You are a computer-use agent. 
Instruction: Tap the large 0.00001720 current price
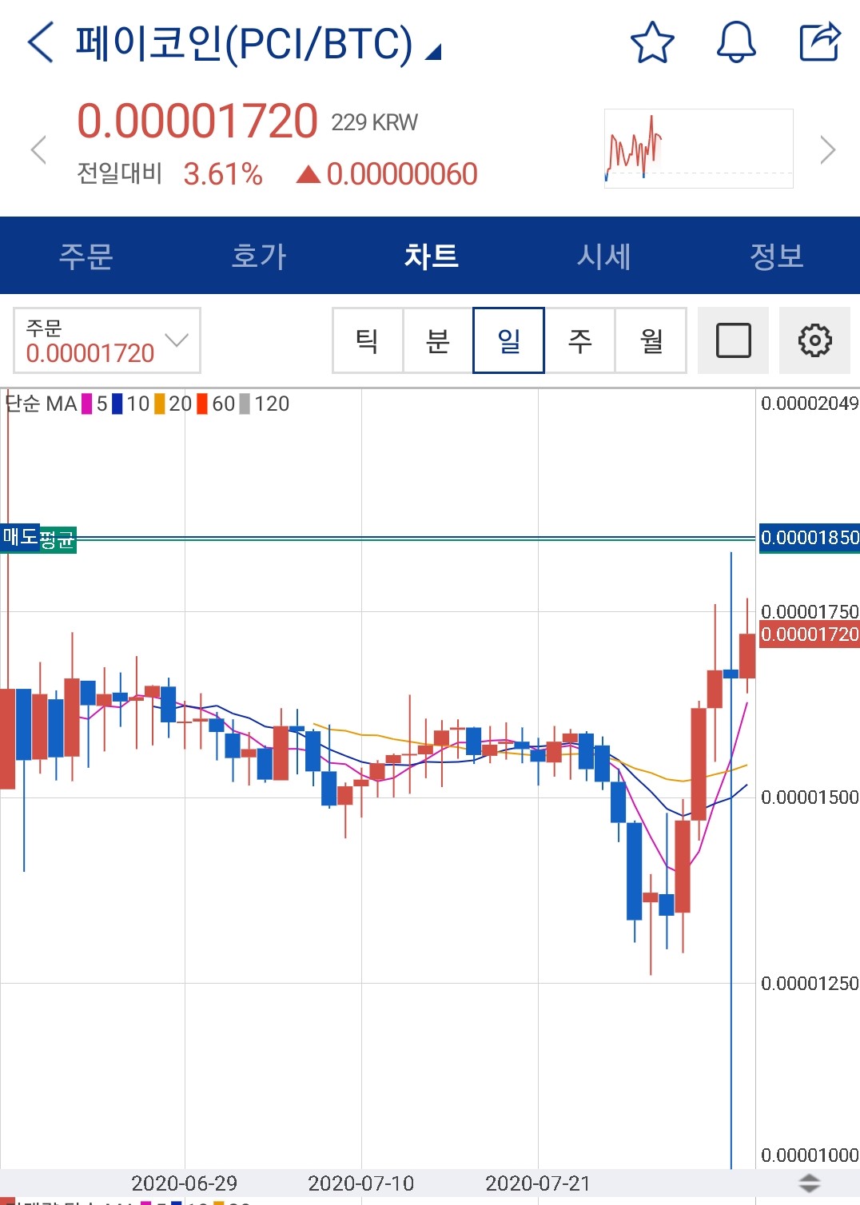click(197, 121)
